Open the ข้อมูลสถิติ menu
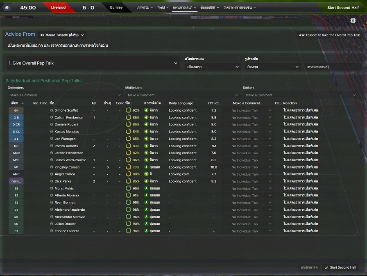This screenshot has width=367, height=276. point(209,7)
